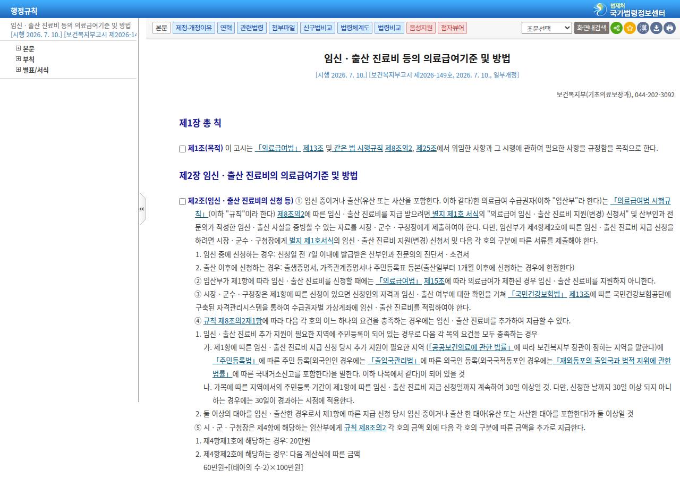Click the 제1장 총 칙 heading

pyautogui.click(x=200, y=123)
